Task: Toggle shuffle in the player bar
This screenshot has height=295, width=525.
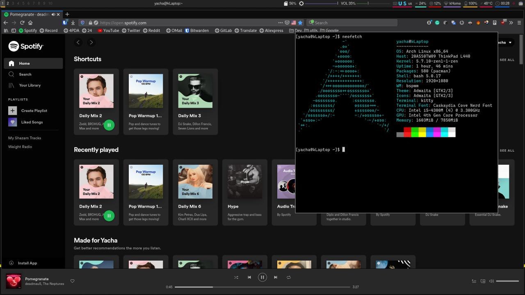Action: pos(236,277)
